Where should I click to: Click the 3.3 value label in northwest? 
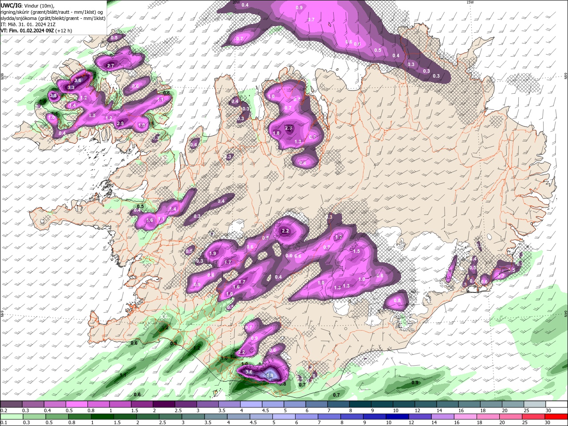click(71, 87)
